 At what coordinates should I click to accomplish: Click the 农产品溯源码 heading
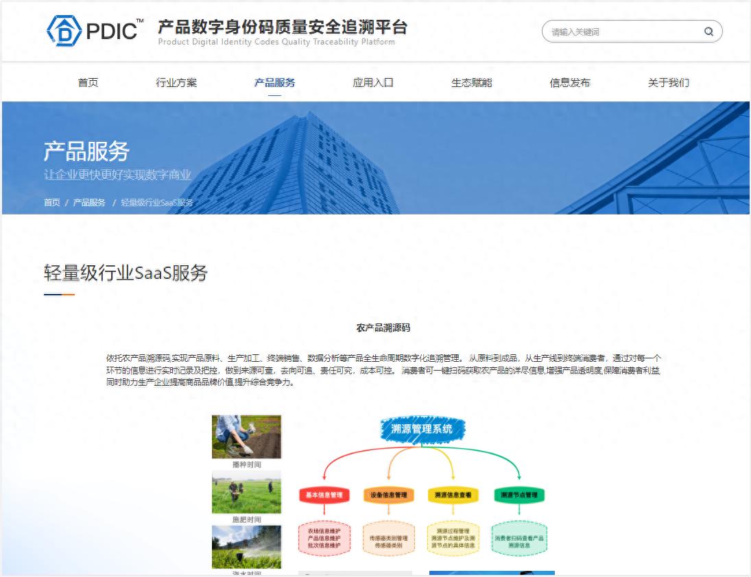383,328
